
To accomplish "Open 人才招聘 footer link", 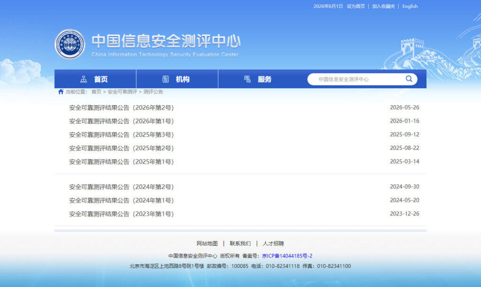I will [273, 243].
